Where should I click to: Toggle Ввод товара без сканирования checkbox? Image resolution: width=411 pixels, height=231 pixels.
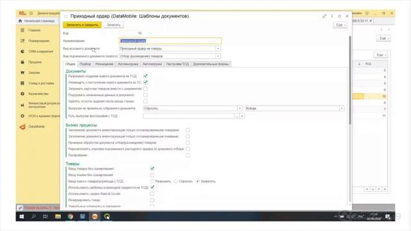point(152,169)
